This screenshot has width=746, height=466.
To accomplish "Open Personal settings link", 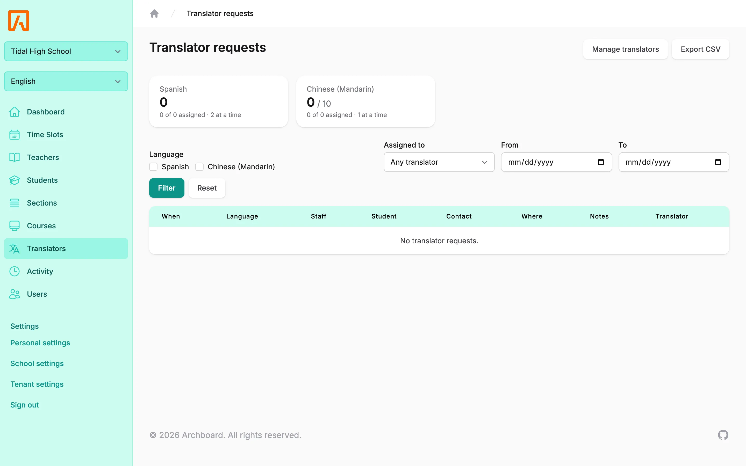I will [x=40, y=343].
